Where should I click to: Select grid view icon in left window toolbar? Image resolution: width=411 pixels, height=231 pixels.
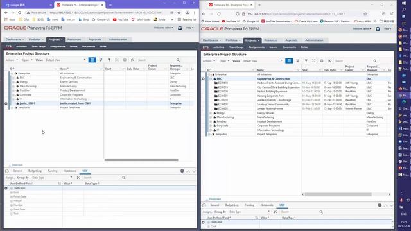92,60
